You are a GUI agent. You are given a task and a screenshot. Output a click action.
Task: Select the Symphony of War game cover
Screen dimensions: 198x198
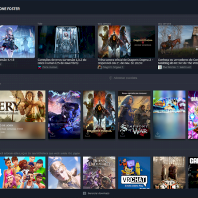[134, 115]
